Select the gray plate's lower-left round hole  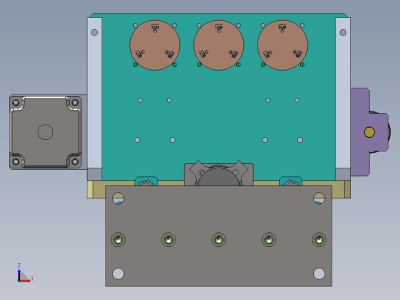click(118, 274)
